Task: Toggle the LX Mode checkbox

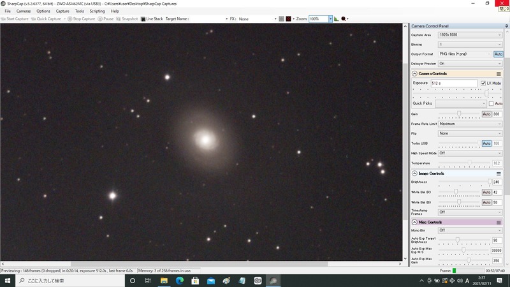Action: (x=483, y=84)
